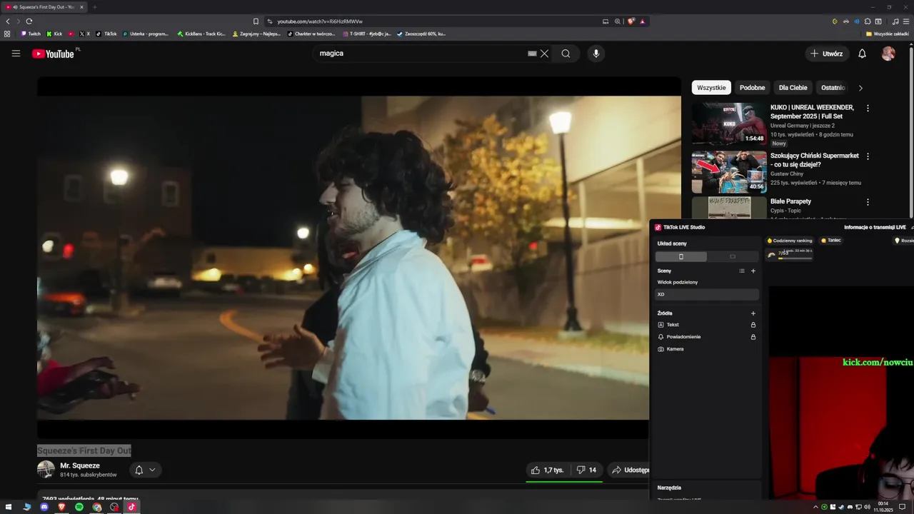Dislike the video with thumbs down
914x514 pixels.
pyautogui.click(x=586, y=470)
